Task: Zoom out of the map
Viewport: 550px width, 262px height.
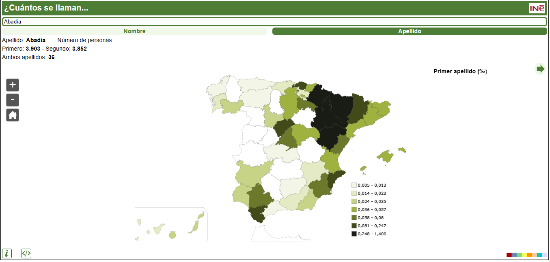Action: pyautogui.click(x=13, y=100)
